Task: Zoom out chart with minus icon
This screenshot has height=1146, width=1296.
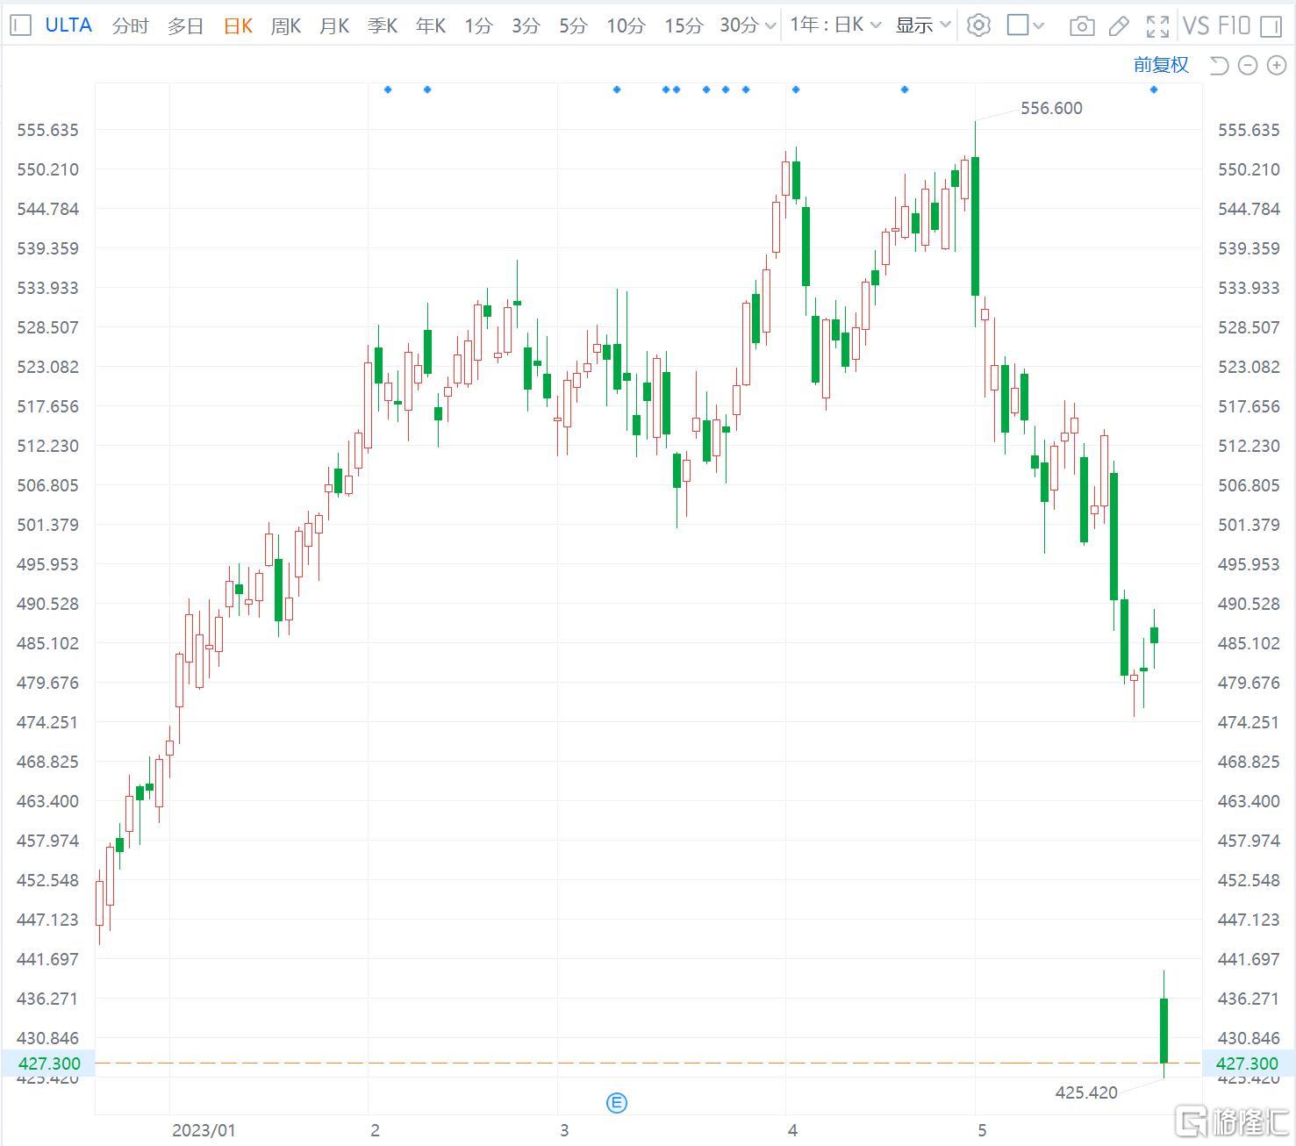Action: pos(1248,65)
